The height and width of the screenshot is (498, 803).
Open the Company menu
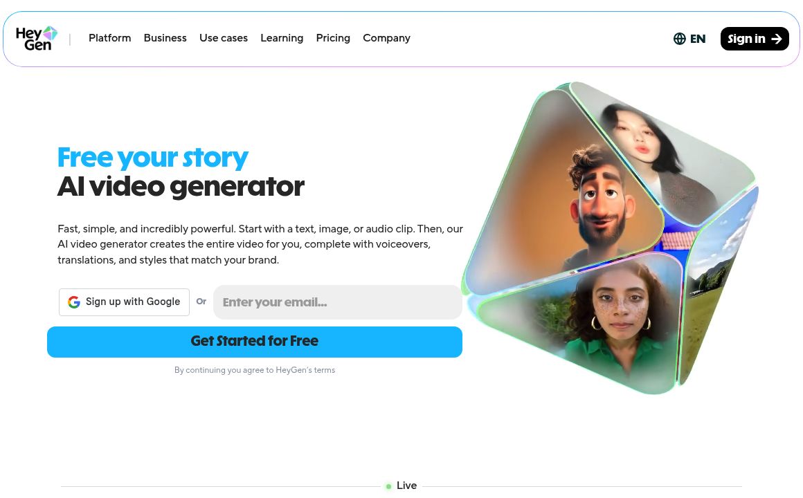click(x=387, y=38)
